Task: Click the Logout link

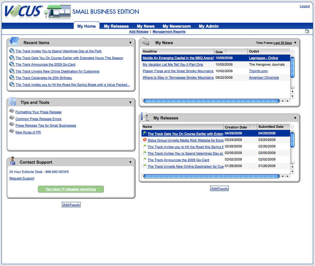Action: tap(304, 6)
